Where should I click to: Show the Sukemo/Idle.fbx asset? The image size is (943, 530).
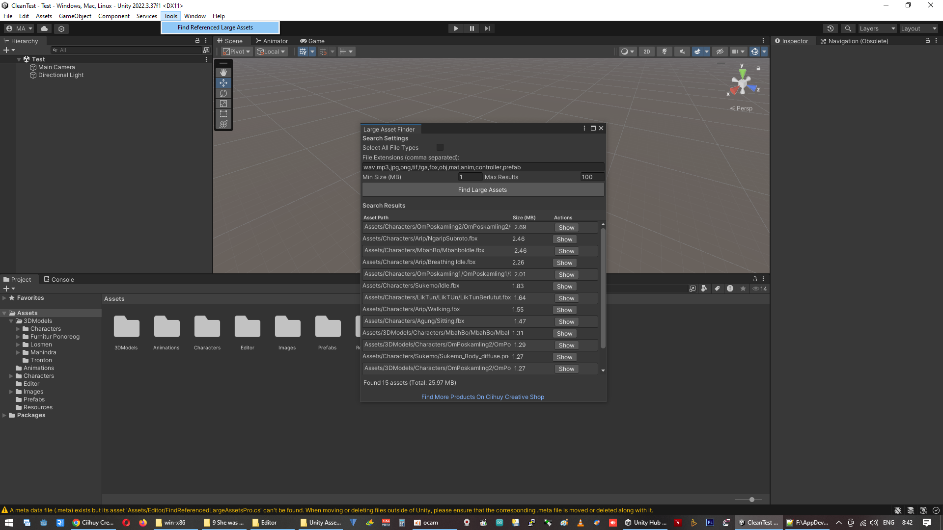tap(564, 287)
